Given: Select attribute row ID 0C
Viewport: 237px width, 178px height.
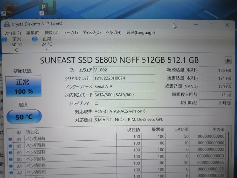Looking at the screenshot, I should pyautogui.click(x=117, y=158).
